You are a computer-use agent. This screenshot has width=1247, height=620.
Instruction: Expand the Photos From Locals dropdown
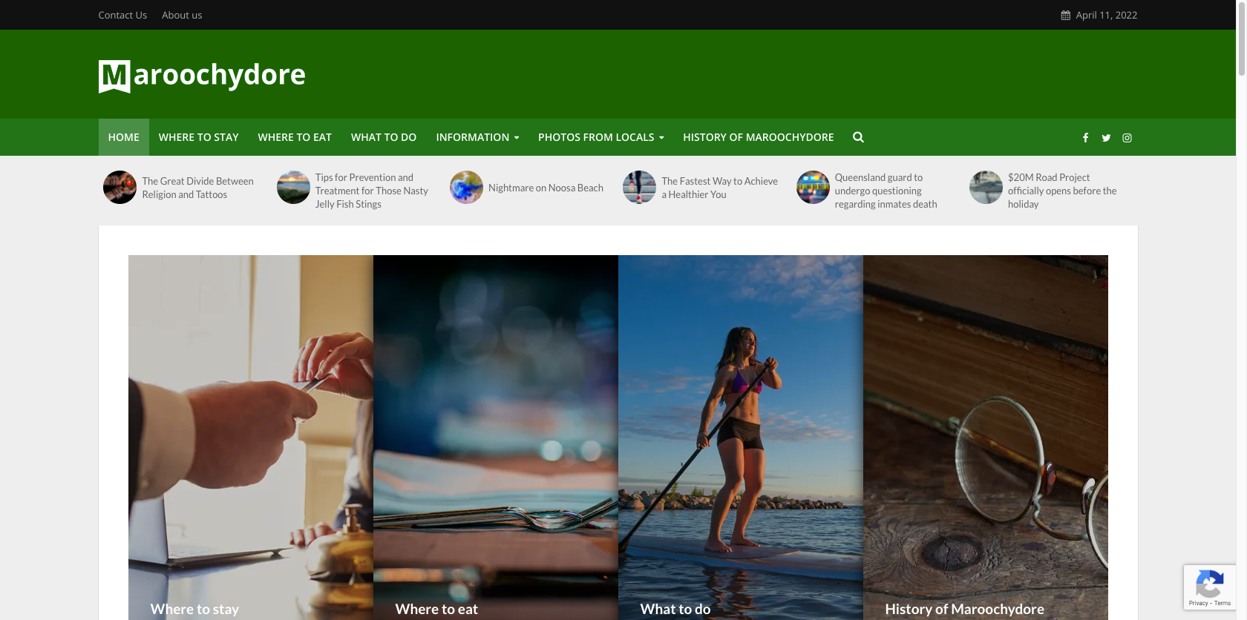(600, 137)
